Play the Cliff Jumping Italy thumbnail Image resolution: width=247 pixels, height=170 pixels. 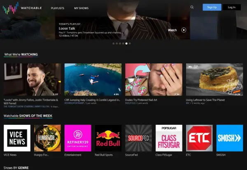tap(93, 79)
